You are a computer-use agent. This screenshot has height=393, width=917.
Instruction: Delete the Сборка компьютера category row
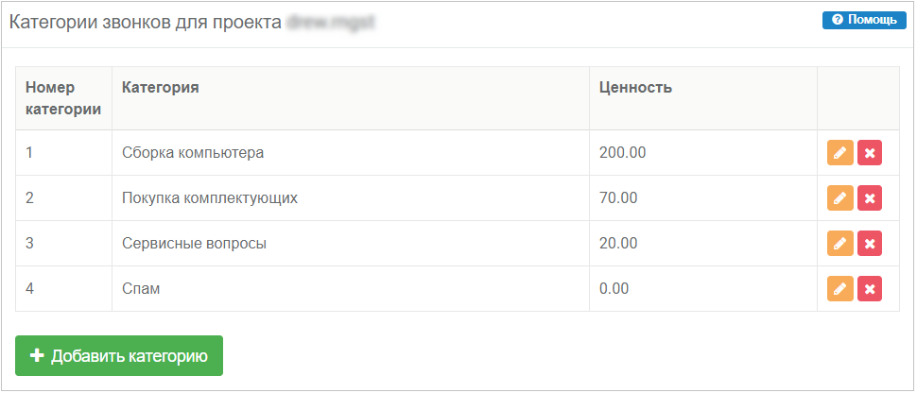870,153
